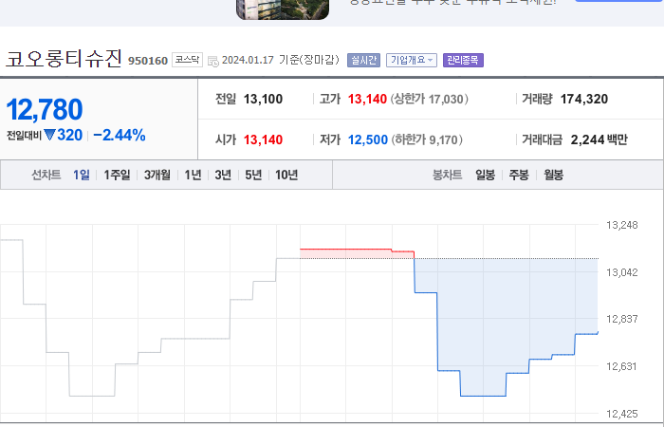Select the 1일 line chart tab
The image size is (664, 427).
tap(82, 175)
